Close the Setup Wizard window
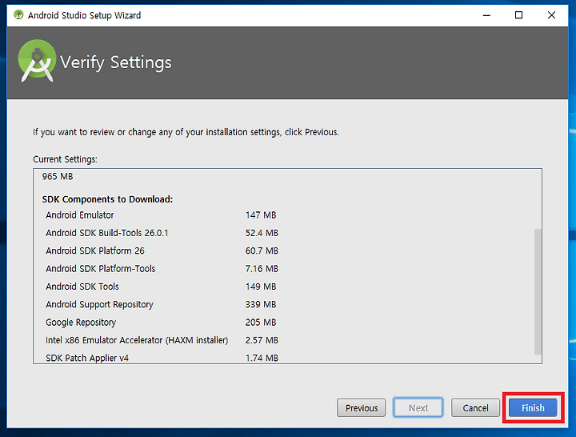 [x=551, y=15]
